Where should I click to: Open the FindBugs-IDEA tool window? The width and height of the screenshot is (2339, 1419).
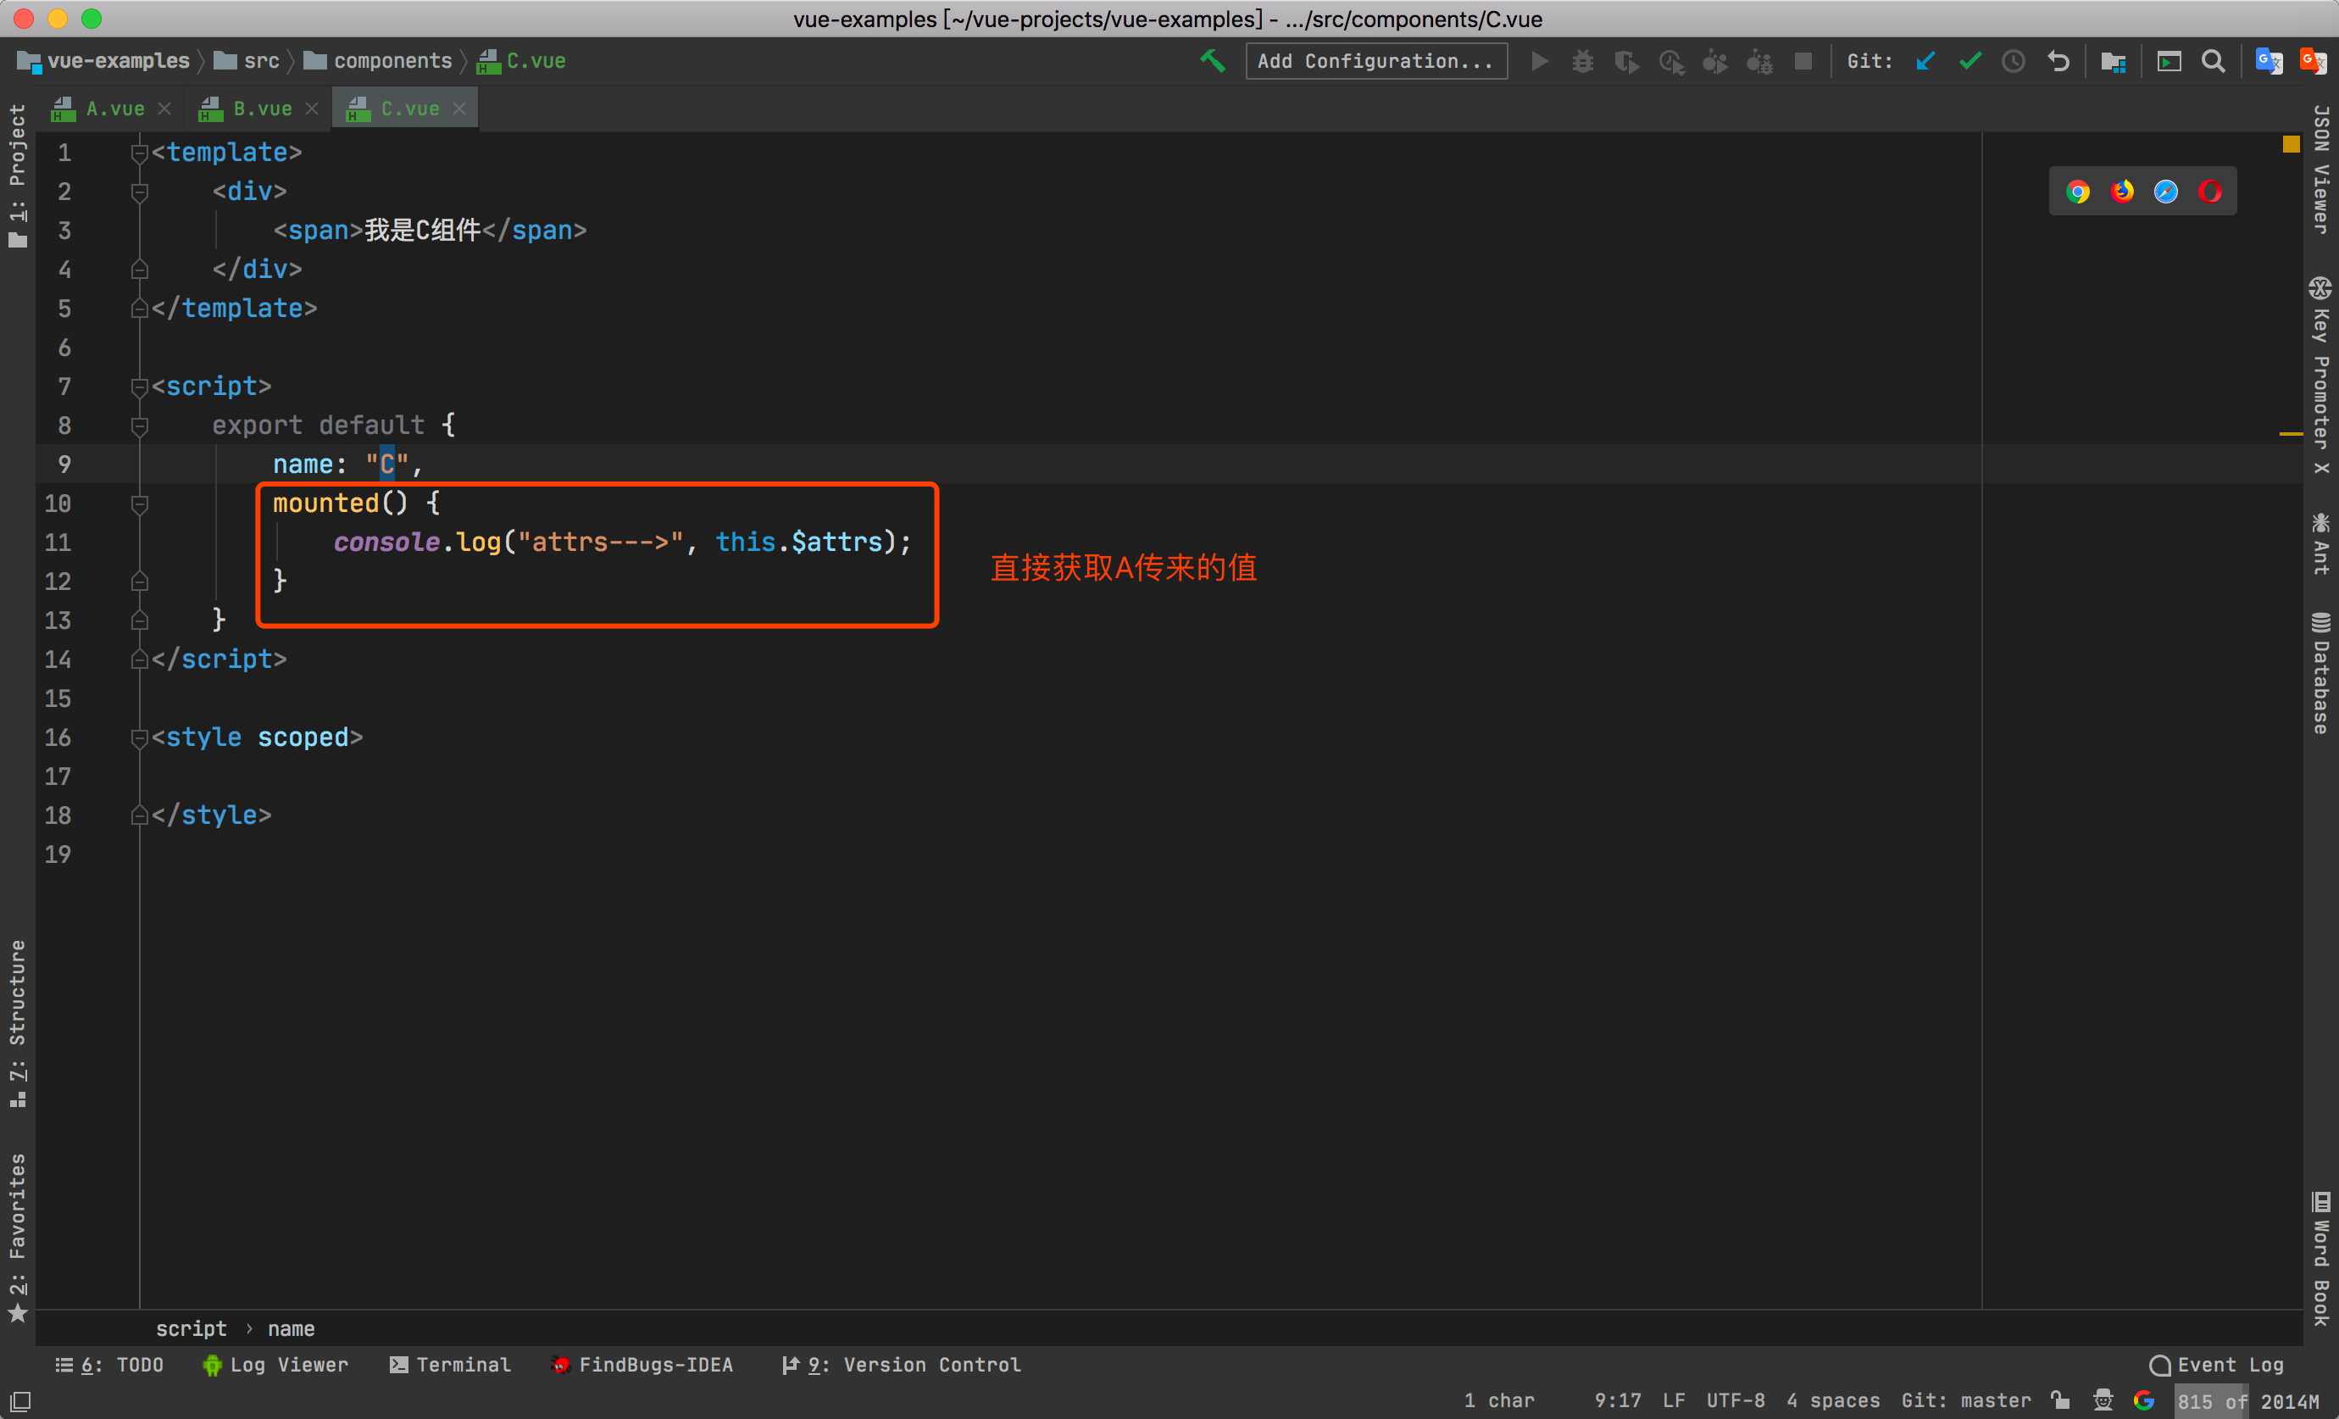(x=642, y=1365)
